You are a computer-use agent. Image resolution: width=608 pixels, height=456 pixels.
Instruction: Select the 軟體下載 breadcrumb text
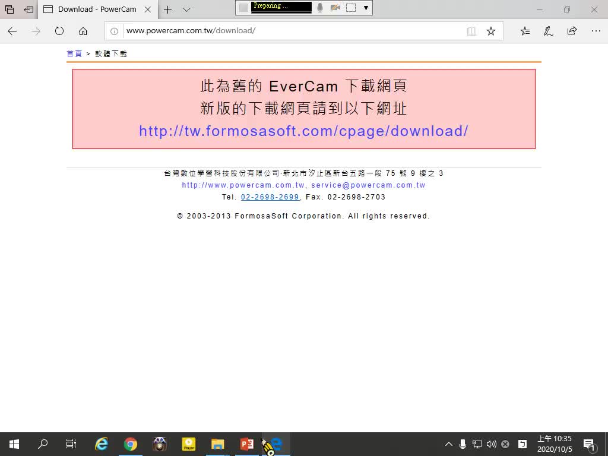[x=111, y=54]
